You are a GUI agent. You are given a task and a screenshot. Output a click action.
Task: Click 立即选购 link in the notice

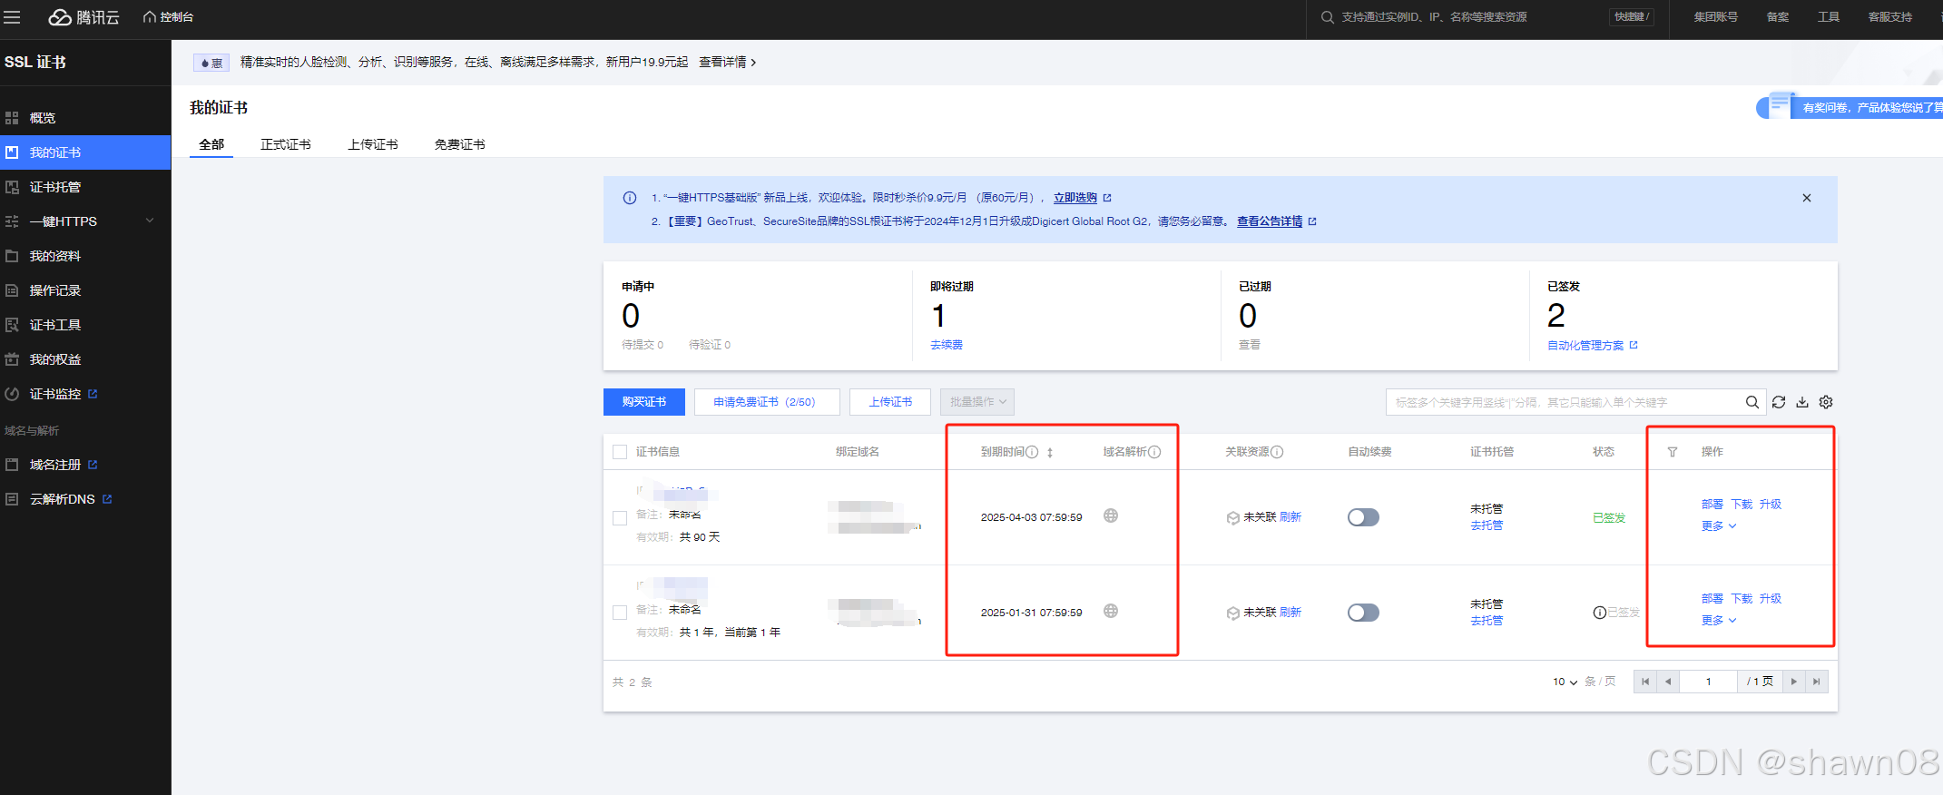[x=1075, y=198]
